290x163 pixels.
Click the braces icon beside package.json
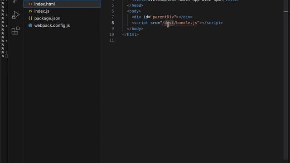click(30, 18)
